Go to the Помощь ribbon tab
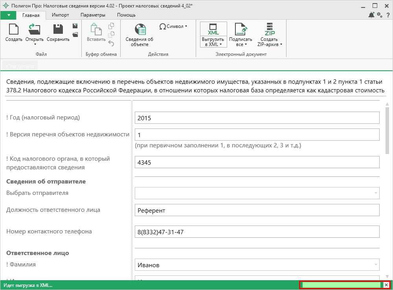 click(x=126, y=15)
